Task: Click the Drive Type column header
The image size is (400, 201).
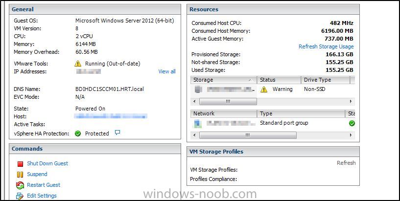Action: pyautogui.click(x=326, y=80)
